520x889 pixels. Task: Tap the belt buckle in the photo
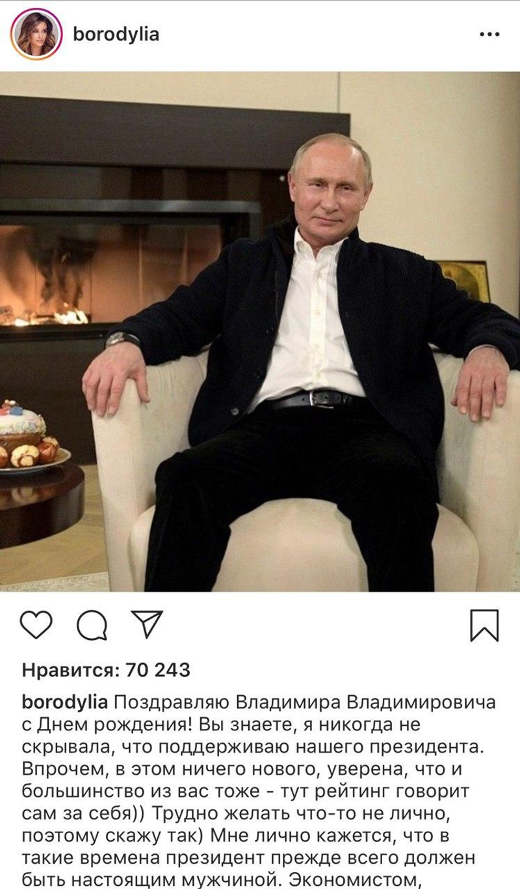[x=318, y=398]
